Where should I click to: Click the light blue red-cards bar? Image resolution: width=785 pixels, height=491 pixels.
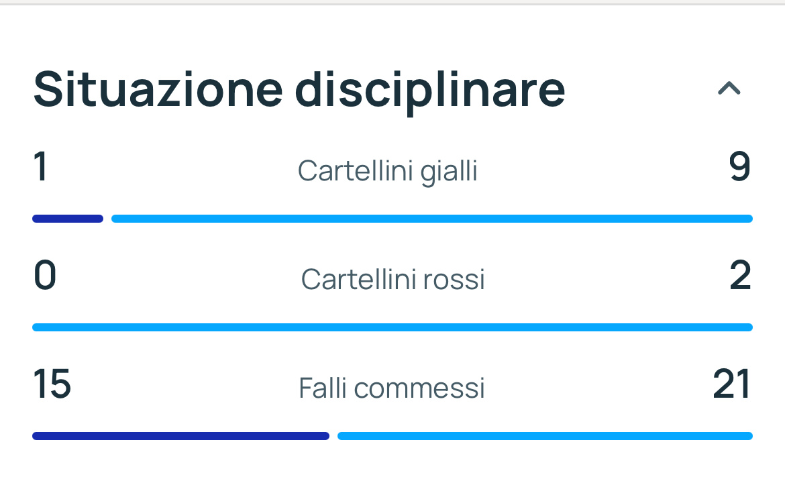click(392, 327)
